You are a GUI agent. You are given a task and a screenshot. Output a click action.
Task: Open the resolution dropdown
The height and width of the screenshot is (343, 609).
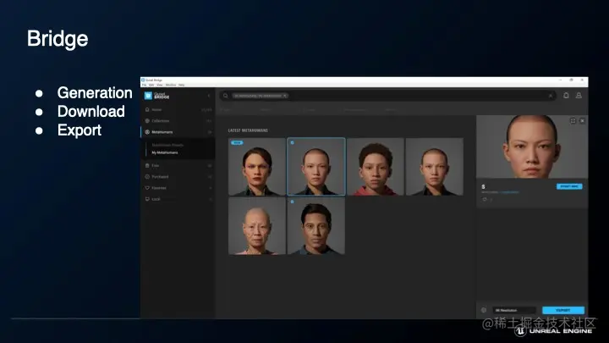(514, 310)
